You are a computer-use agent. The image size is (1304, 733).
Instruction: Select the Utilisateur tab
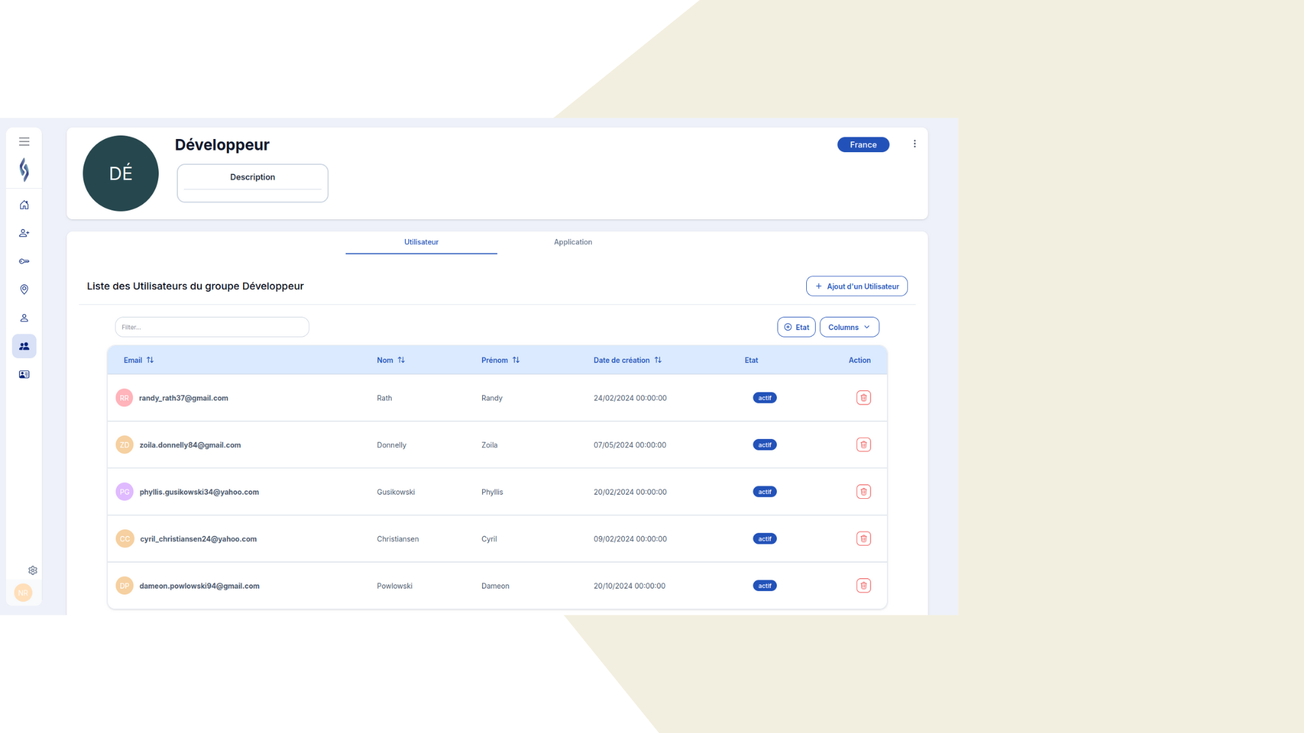coord(421,242)
